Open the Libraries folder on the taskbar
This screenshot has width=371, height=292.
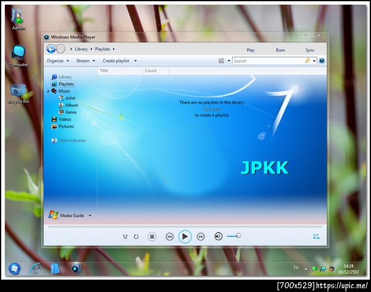coord(55,268)
